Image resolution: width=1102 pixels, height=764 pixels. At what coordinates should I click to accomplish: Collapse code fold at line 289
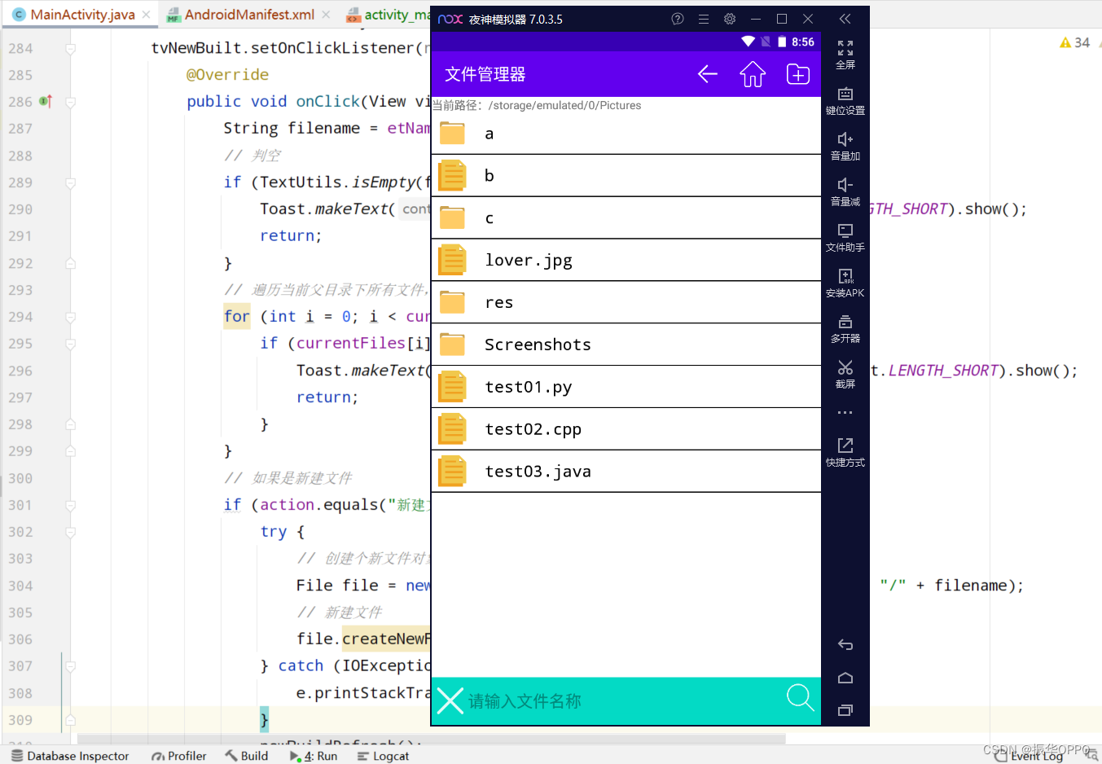point(71,183)
